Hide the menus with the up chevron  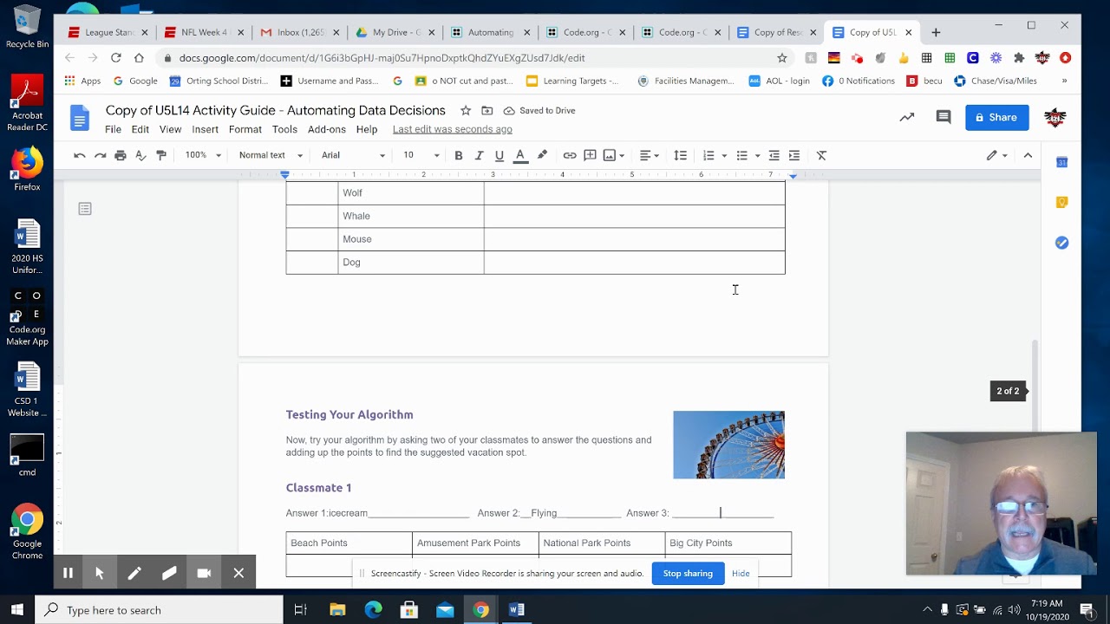pyautogui.click(x=1028, y=155)
